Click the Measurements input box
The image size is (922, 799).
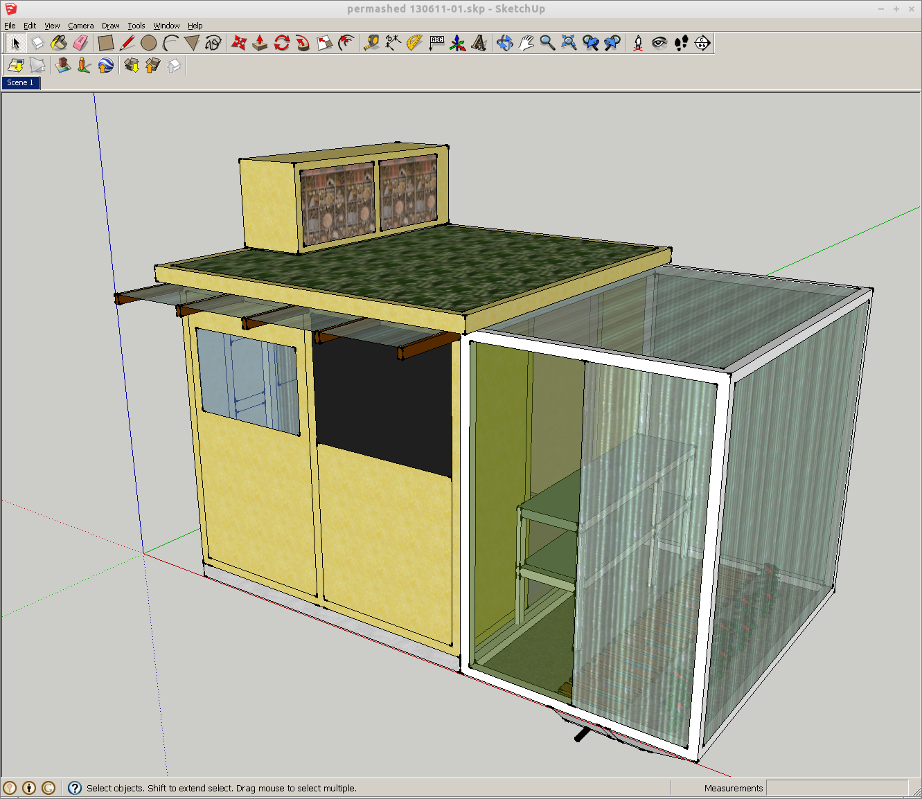837,788
